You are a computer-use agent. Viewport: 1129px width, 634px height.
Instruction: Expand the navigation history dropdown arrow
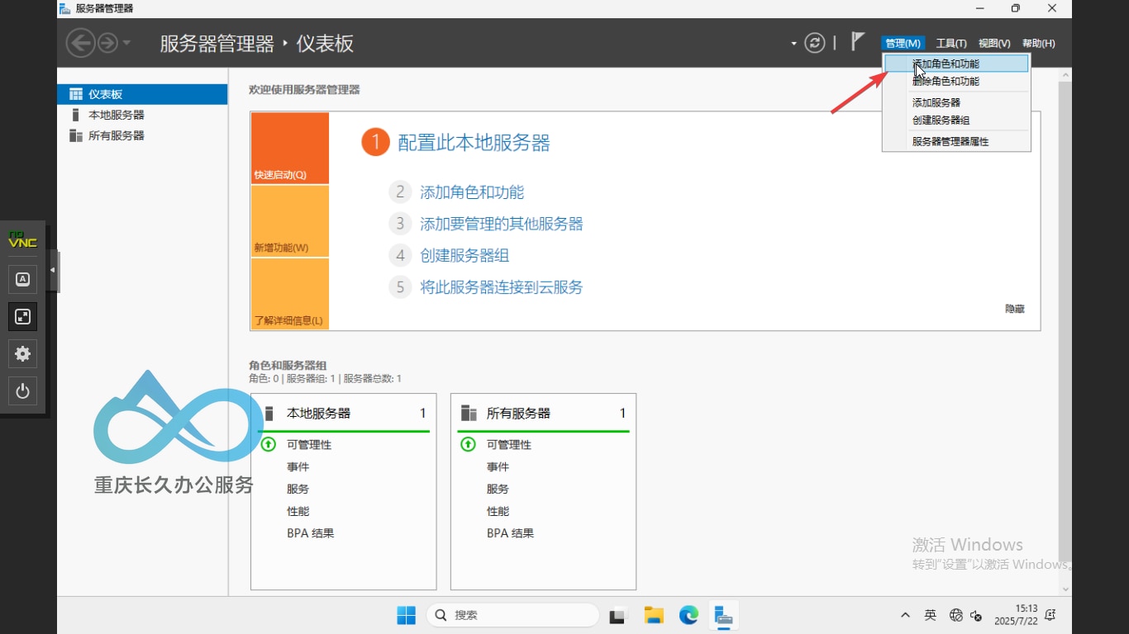tap(126, 43)
